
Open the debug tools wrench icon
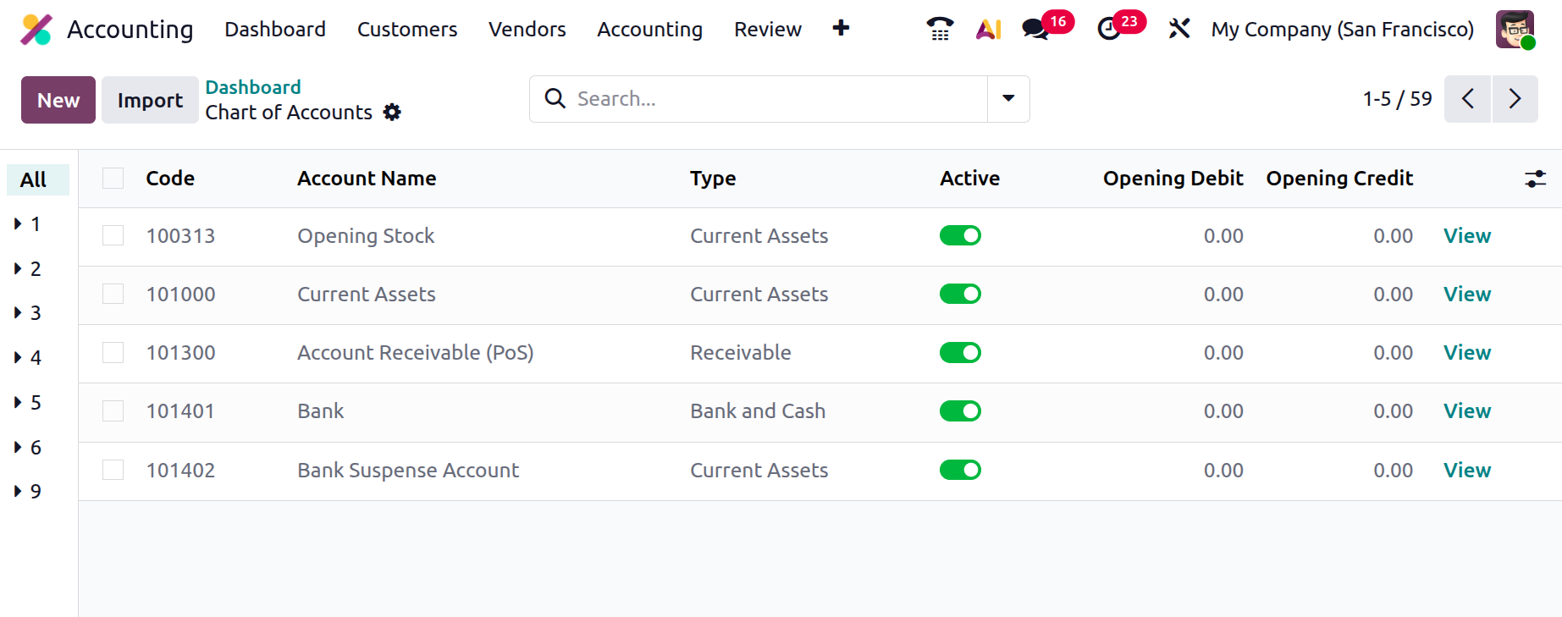pos(1178,30)
